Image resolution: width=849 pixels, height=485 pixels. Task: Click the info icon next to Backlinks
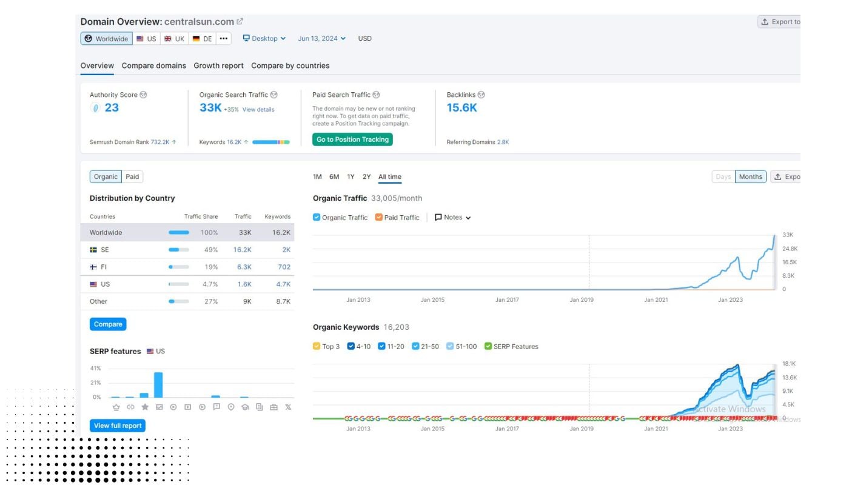click(481, 95)
